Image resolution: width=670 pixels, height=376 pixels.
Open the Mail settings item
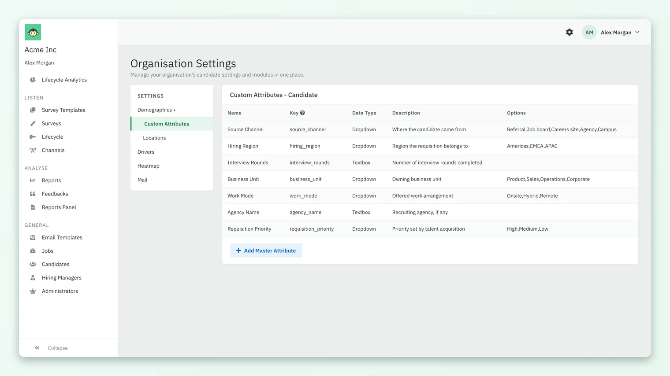(142, 180)
